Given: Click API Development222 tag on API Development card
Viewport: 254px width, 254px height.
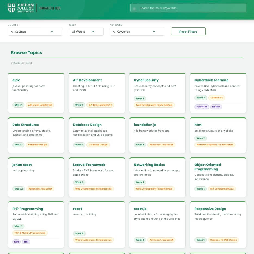Looking at the screenshot, I should tap(100, 105).
